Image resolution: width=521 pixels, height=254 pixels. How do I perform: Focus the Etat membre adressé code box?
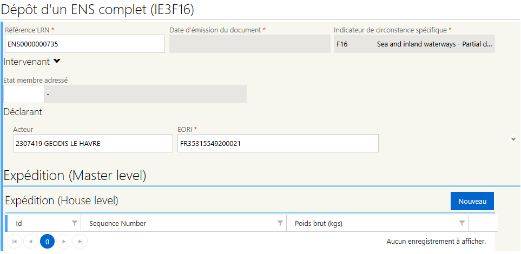pos(24,94)
